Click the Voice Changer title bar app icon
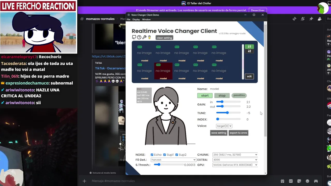331x186 pixels. (129, 15)
